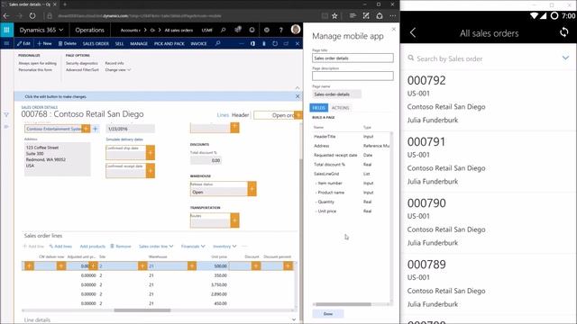577x324 pixels.
Task: Click the browser refresh button
Action: (x=32, y=16)
